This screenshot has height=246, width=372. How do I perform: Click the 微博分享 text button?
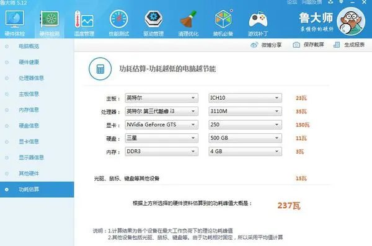pos(272,45)
